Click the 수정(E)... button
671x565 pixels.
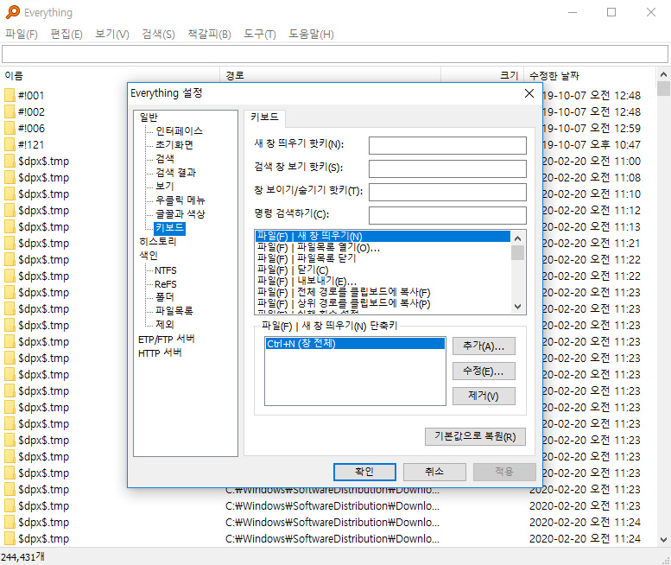coord(484,371)
